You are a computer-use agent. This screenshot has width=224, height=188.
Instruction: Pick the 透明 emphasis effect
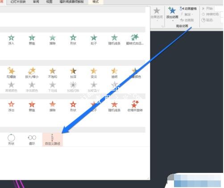[114, 73]
